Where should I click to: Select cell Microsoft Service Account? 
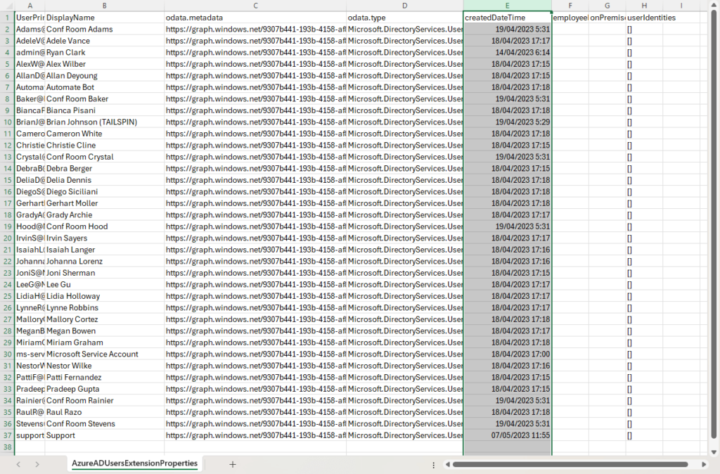pyautogui.click(x=105, y=354)
